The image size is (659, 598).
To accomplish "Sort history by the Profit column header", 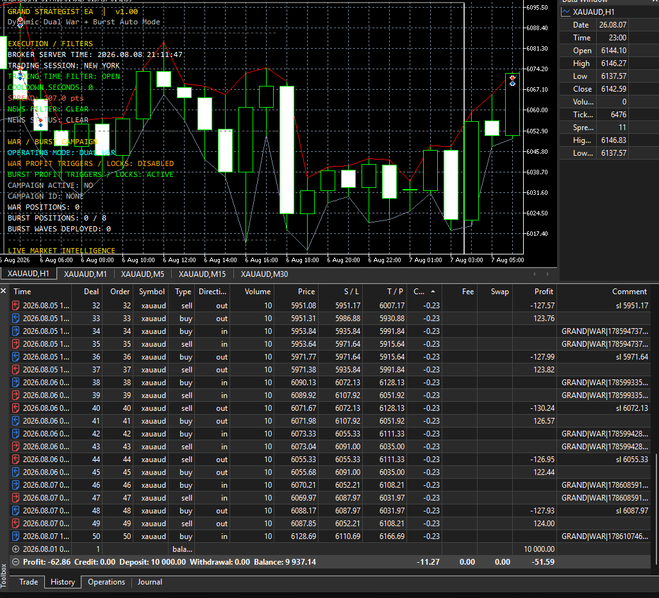I will [535, 291].
